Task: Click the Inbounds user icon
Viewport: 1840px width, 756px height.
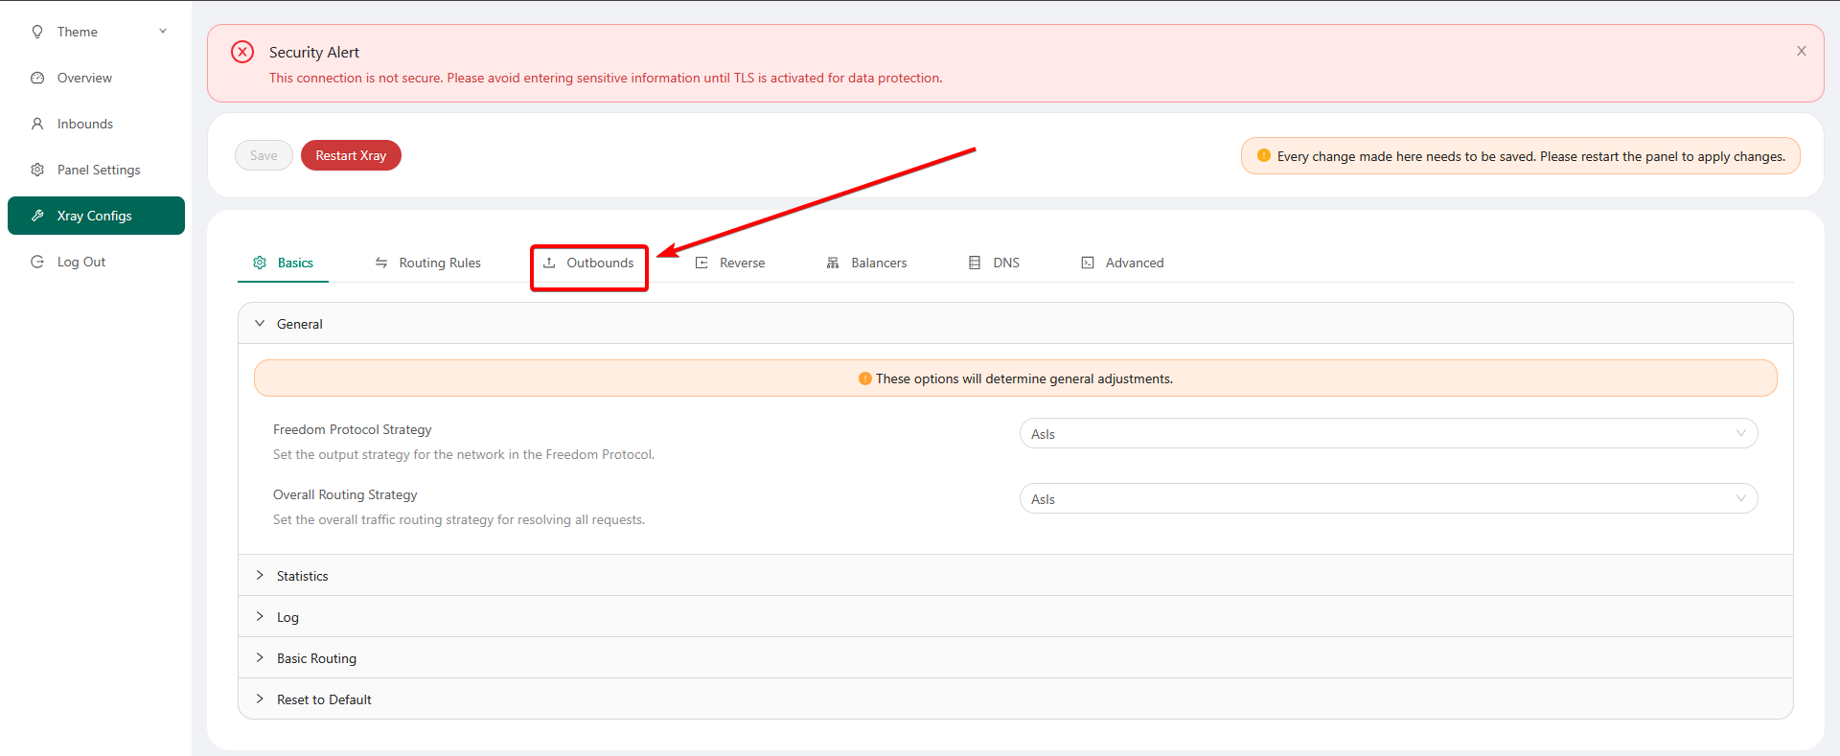Action: [x=37, y=124]
